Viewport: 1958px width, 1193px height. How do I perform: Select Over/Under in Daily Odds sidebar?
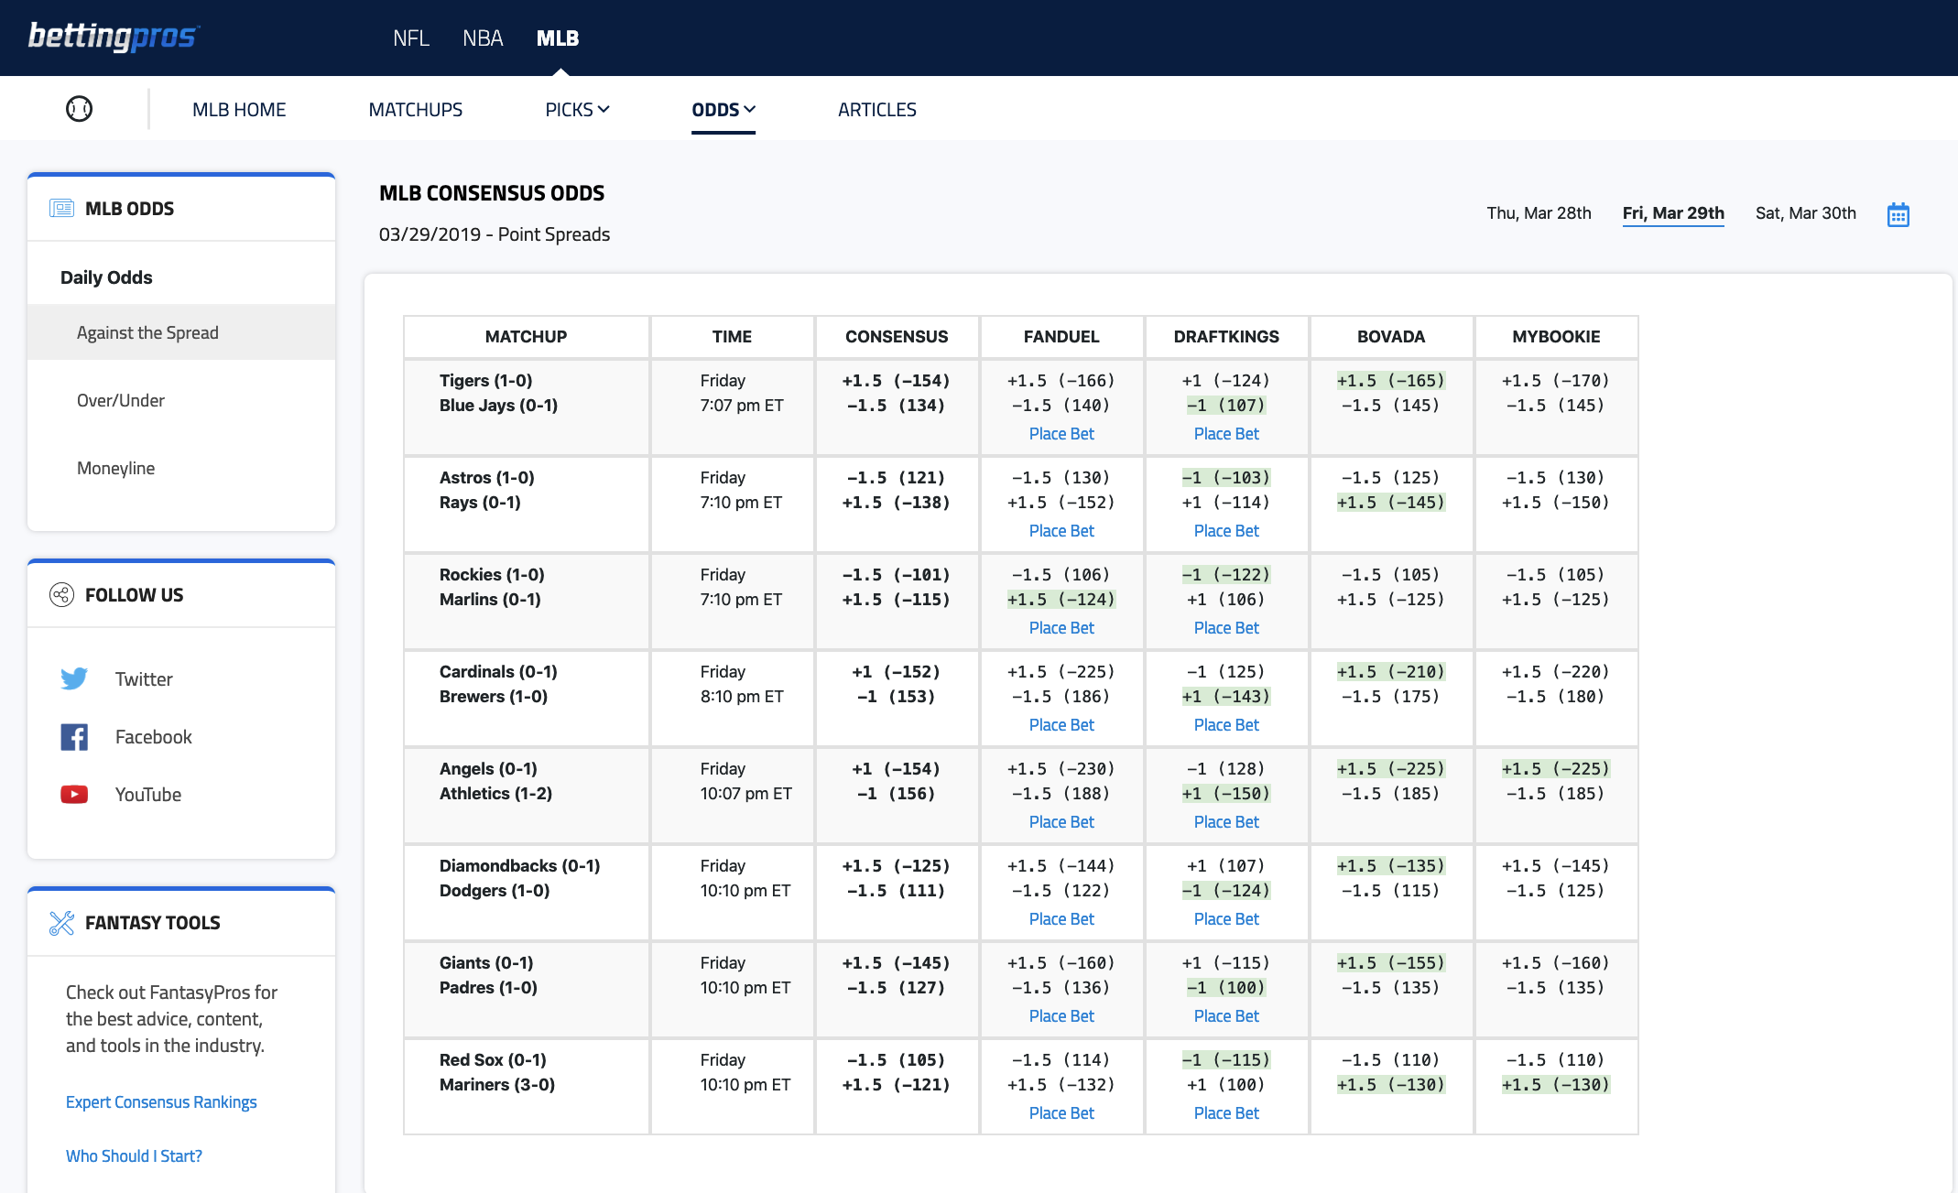121,400
